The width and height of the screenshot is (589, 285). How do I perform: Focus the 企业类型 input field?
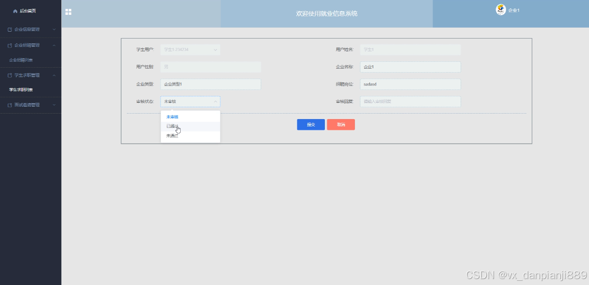(211, 84)
